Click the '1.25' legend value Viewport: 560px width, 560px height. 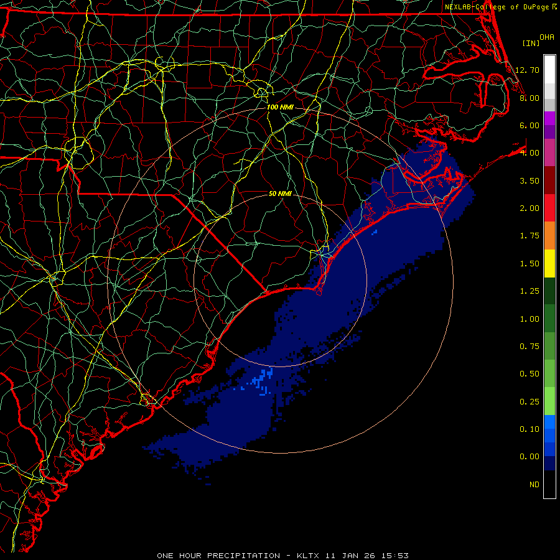[530, 291]
